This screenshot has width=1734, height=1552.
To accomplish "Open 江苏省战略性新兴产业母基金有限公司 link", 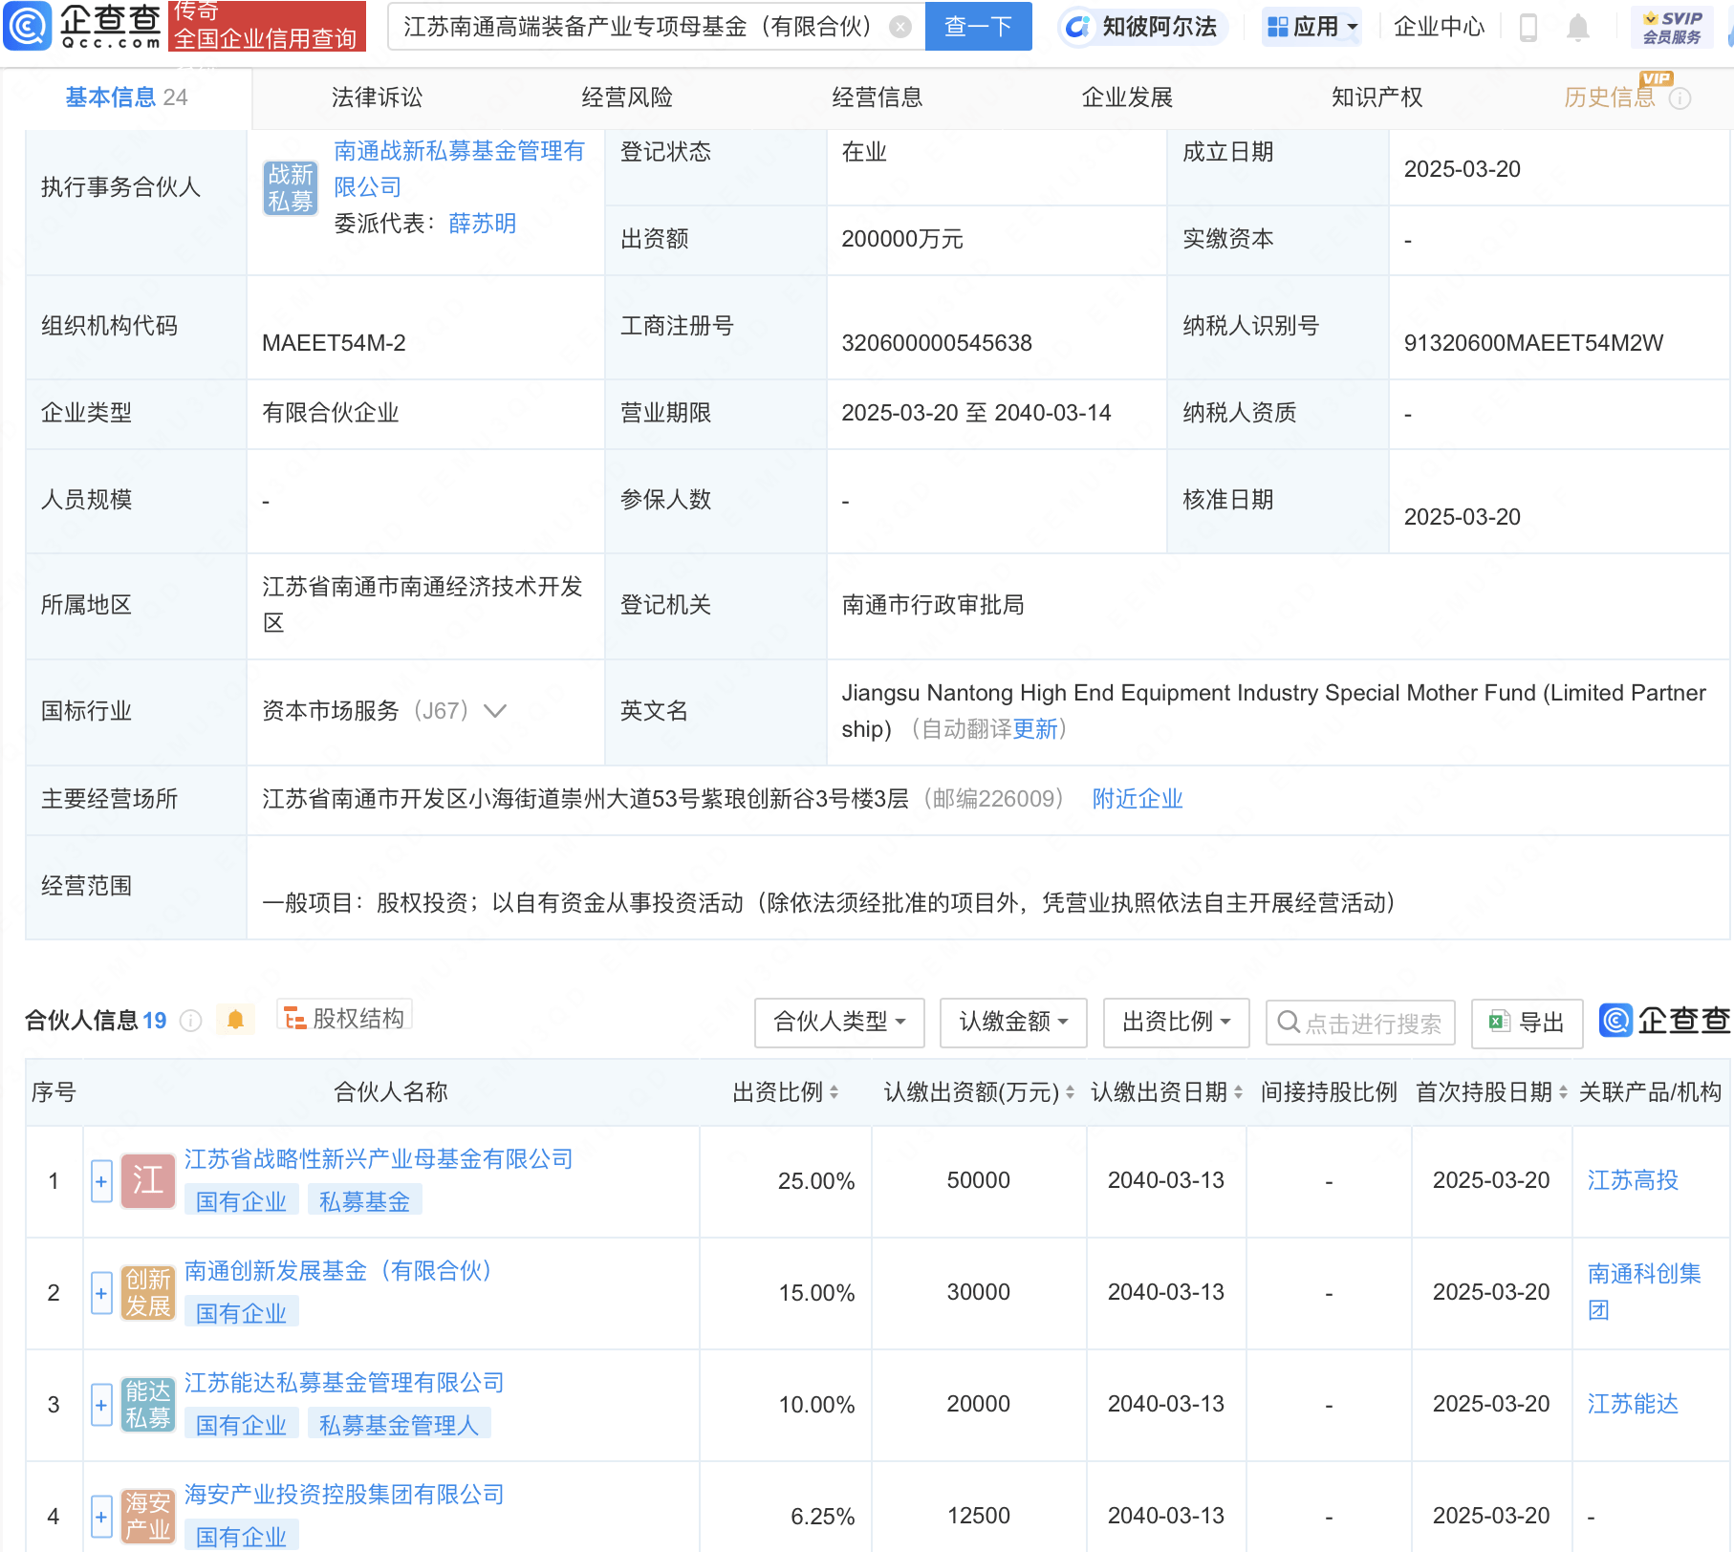I will pyautogui.click(x=379, y=1159).
